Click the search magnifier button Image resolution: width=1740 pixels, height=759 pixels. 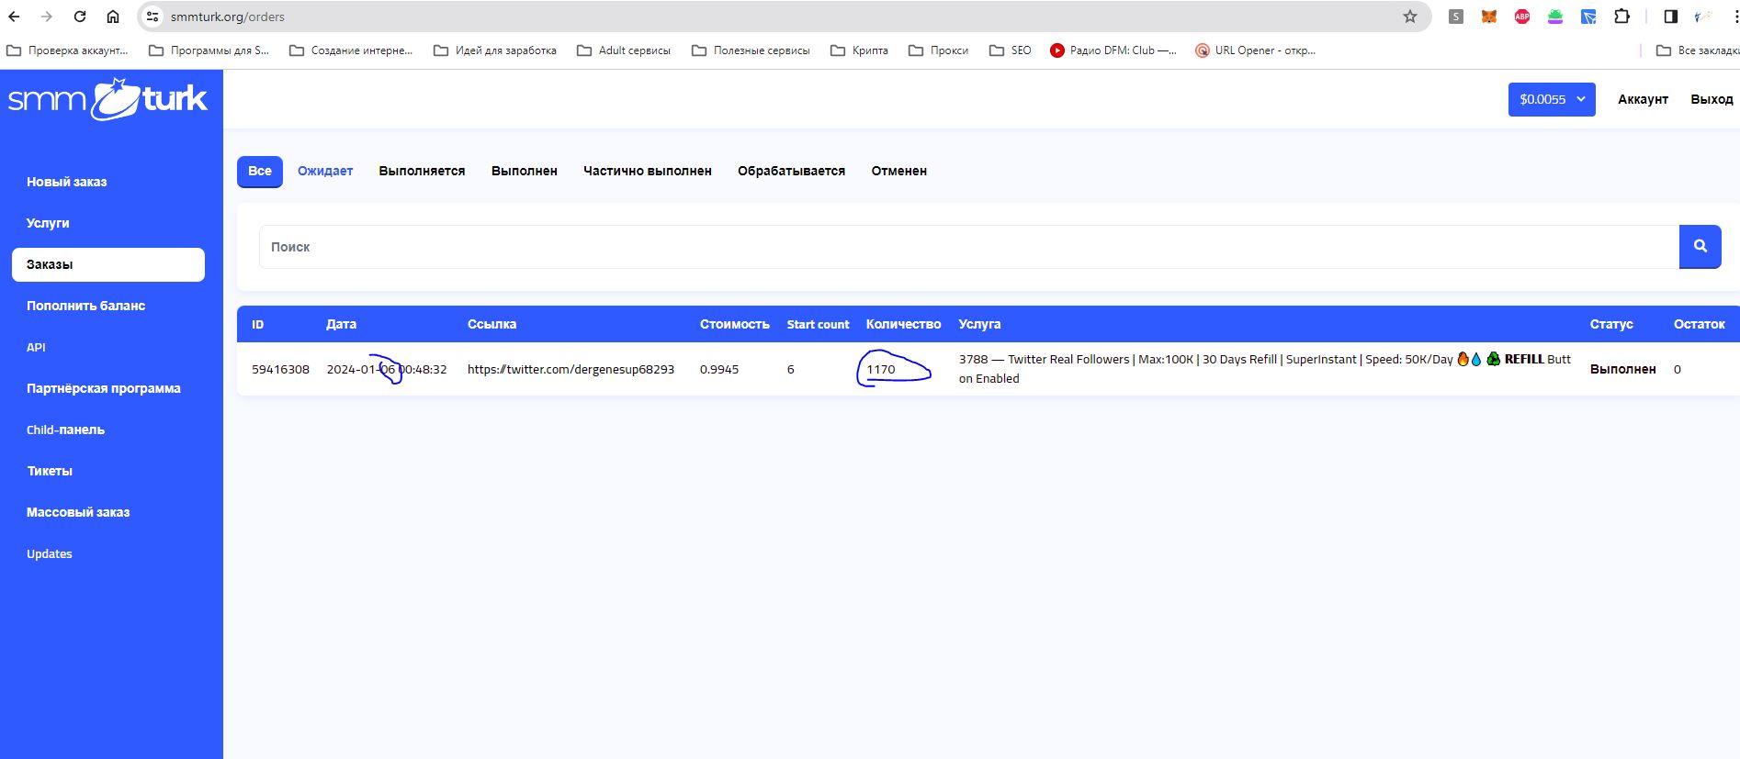1700,246
